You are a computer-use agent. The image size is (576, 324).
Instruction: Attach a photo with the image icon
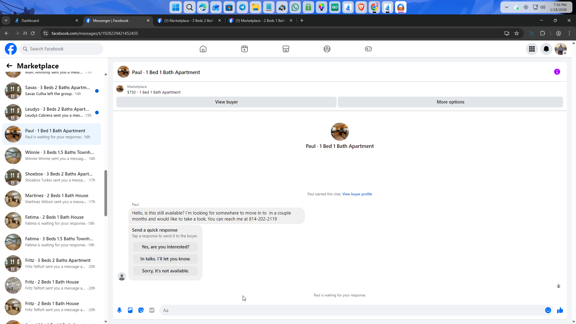coord(130,310)
